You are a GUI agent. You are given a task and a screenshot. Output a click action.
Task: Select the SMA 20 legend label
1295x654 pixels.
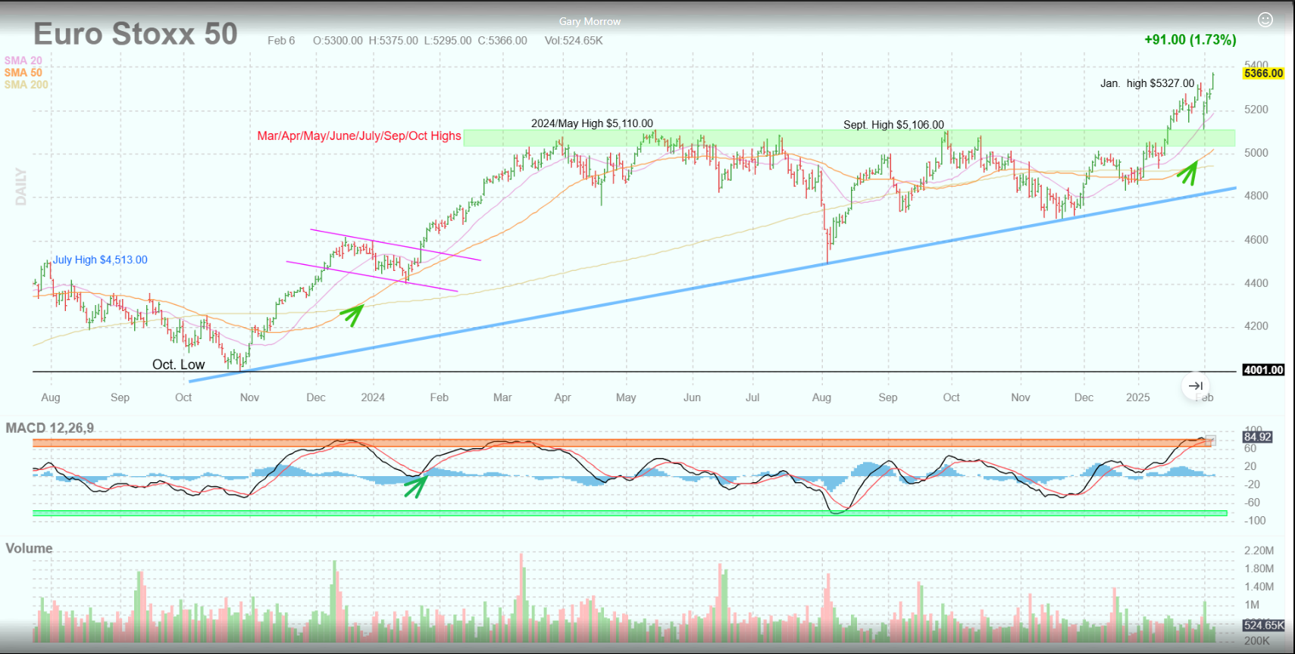click(23, 61)
